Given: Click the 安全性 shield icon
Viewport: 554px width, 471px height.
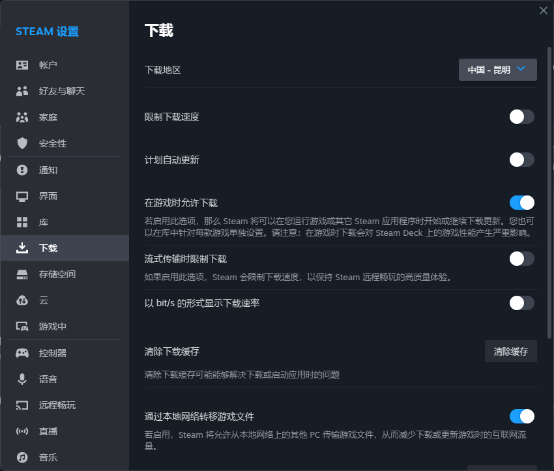Looking at the screenshot, I should click(x=22, y=143).
